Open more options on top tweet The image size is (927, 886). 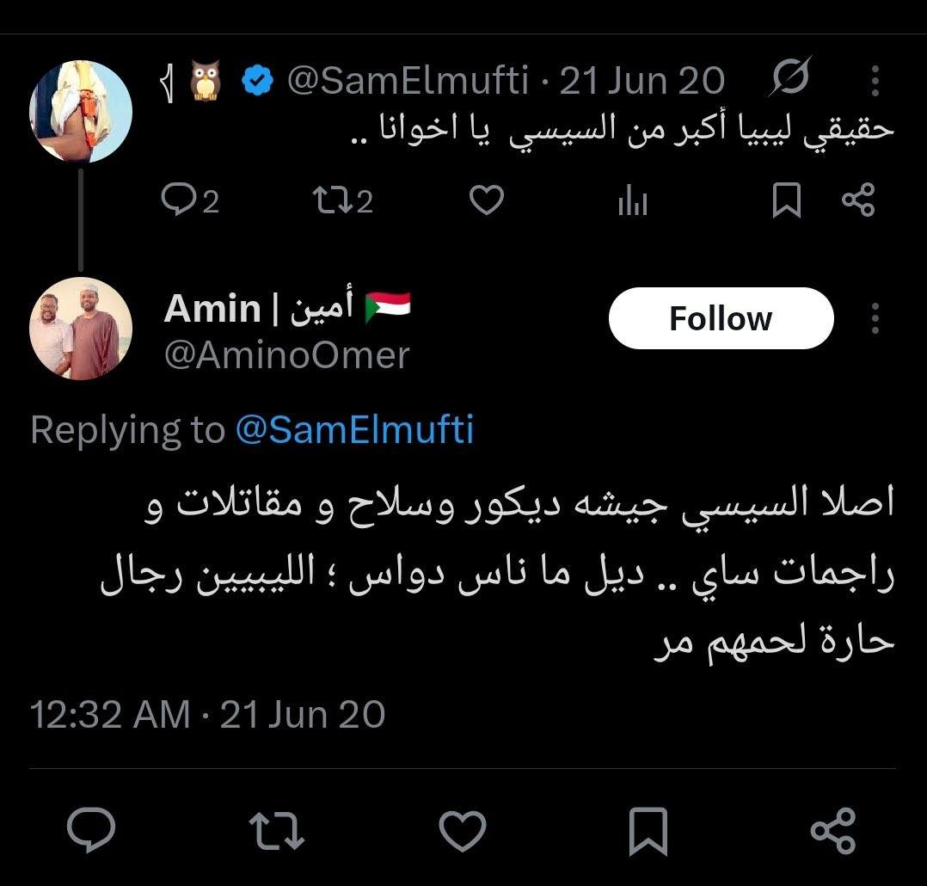click(875, 82)
